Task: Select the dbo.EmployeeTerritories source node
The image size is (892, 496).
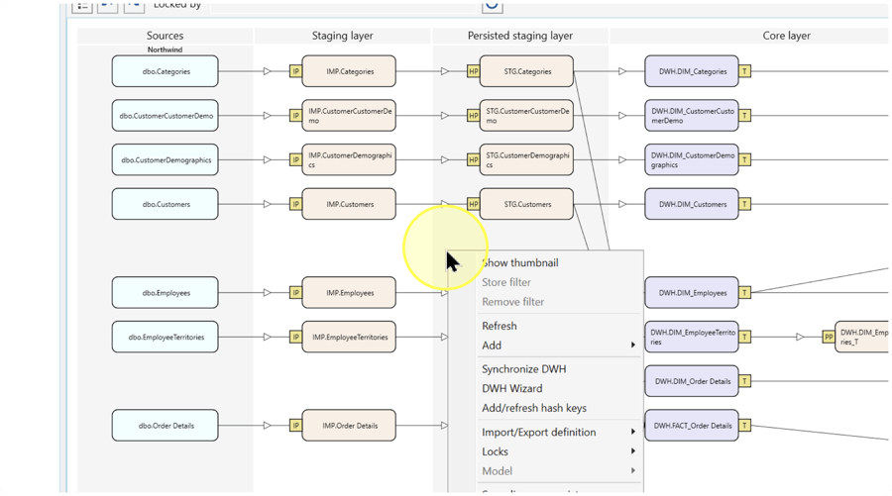Action: pyautogui.click(x=165, y=338)
